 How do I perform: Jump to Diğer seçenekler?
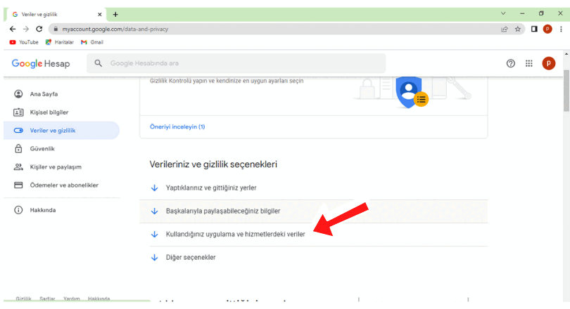click(x=314, y=258)
